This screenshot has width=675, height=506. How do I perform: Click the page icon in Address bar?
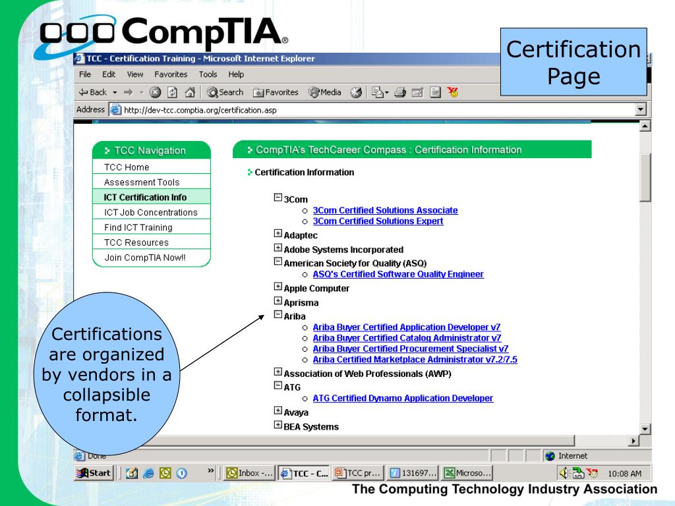coord(115,110)
